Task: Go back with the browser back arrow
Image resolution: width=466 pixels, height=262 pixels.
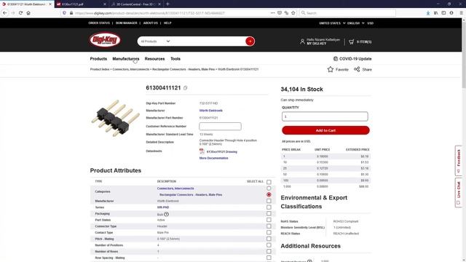Action: tap(5, 13)
